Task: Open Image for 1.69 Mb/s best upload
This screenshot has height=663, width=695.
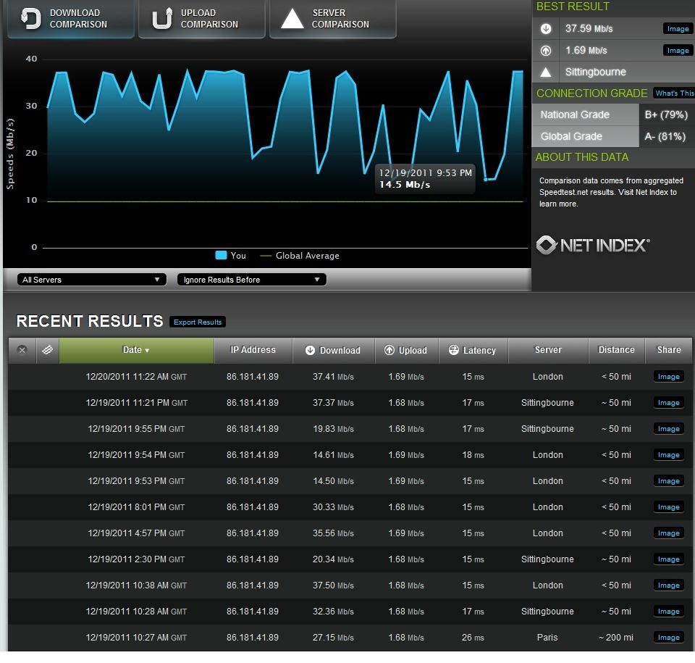Action: 678,51
